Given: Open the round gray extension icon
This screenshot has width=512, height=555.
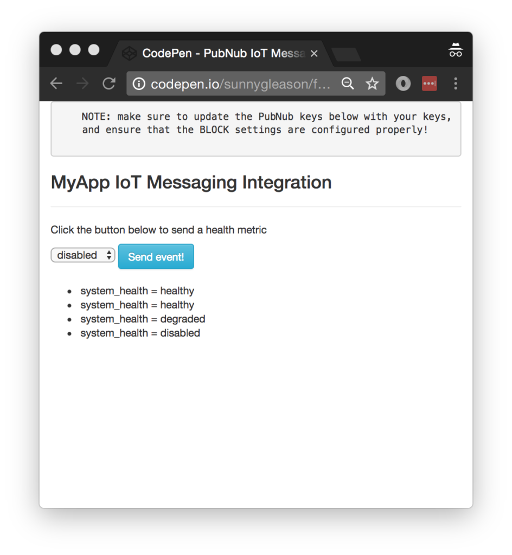Looking at the screenshot, I should pos(403,83).
